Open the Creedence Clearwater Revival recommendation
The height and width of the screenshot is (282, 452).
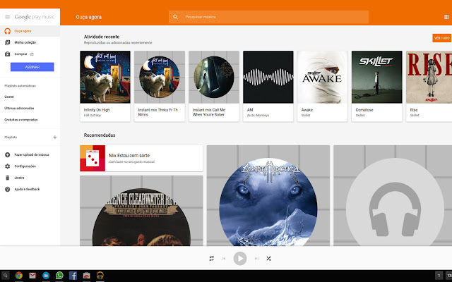pyautogui.click(x=141, y=211)
